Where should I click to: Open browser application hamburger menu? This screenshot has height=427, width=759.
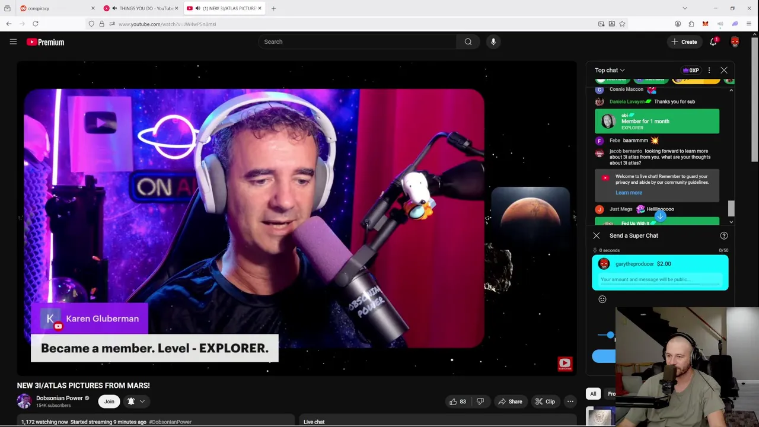pos(750,24)
